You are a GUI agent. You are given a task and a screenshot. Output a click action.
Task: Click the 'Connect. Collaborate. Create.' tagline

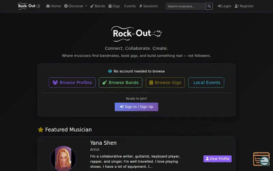point(136,48)
